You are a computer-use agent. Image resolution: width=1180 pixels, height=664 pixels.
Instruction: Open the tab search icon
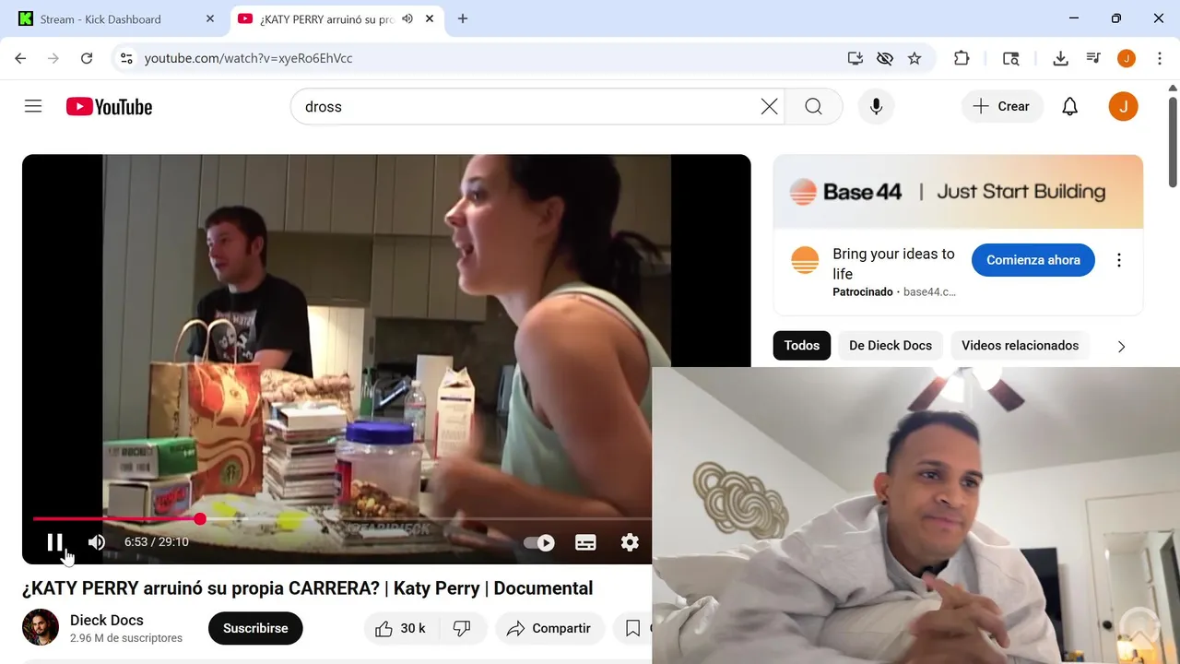(x=1011, y=58)
